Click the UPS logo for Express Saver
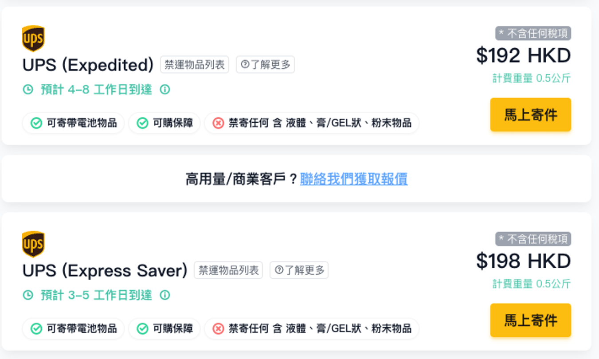This screenshot has width=599, height=359. [33, 244]
